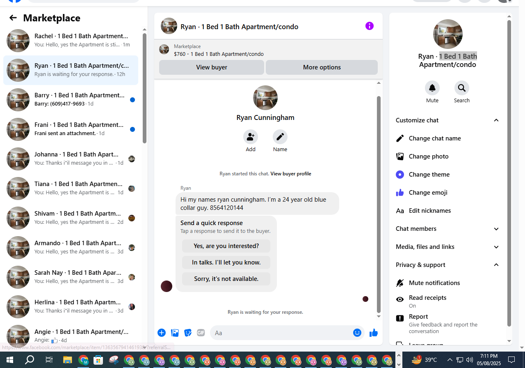Open Angie's conversation

click(x=71, y=336)
